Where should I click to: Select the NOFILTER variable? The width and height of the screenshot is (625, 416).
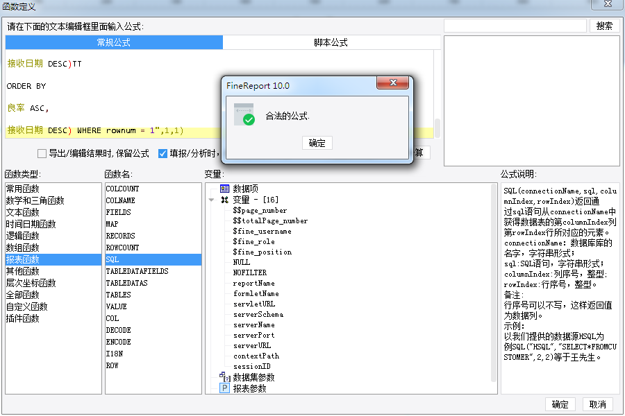250,272
